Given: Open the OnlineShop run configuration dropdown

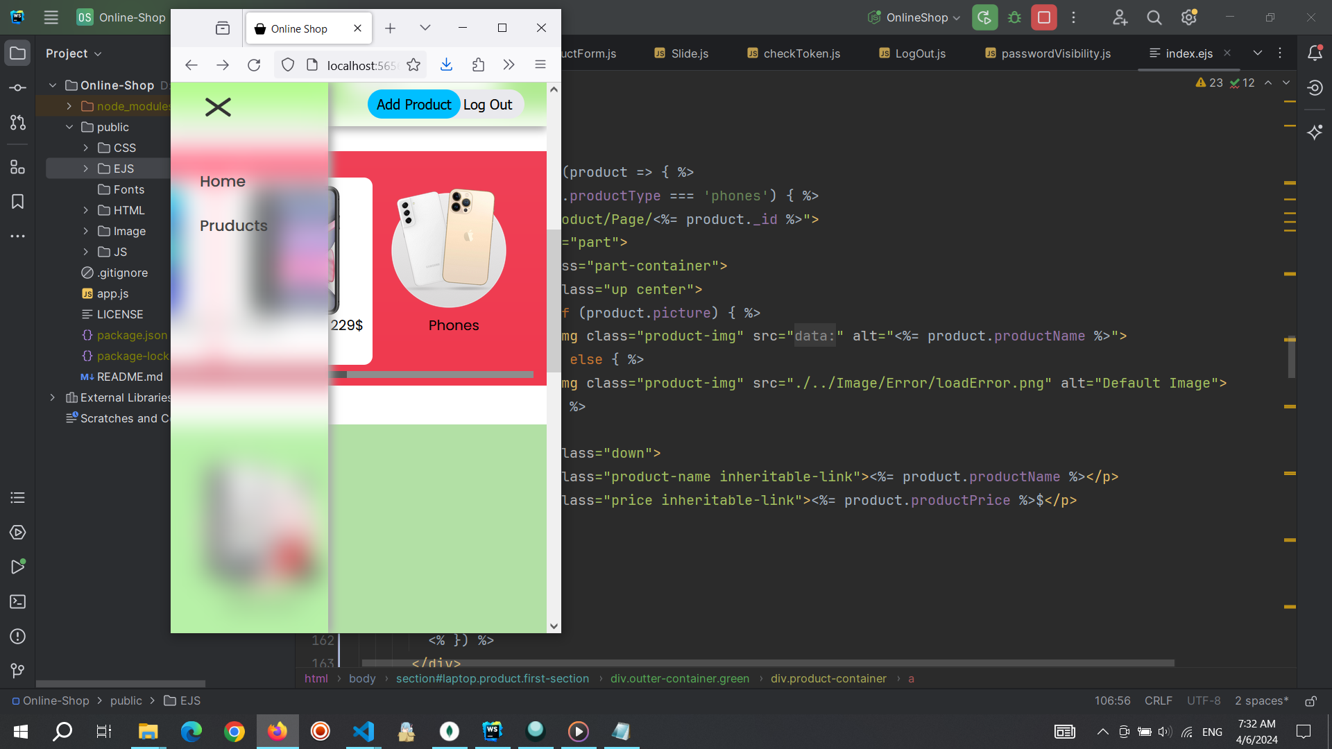Looking at the screenshot, I should 917,17.
